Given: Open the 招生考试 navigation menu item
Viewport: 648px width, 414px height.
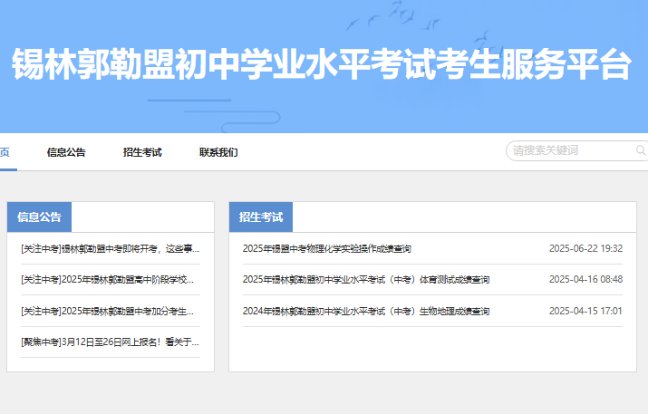Looking at the screenshot, I should (x=142, y=152).
